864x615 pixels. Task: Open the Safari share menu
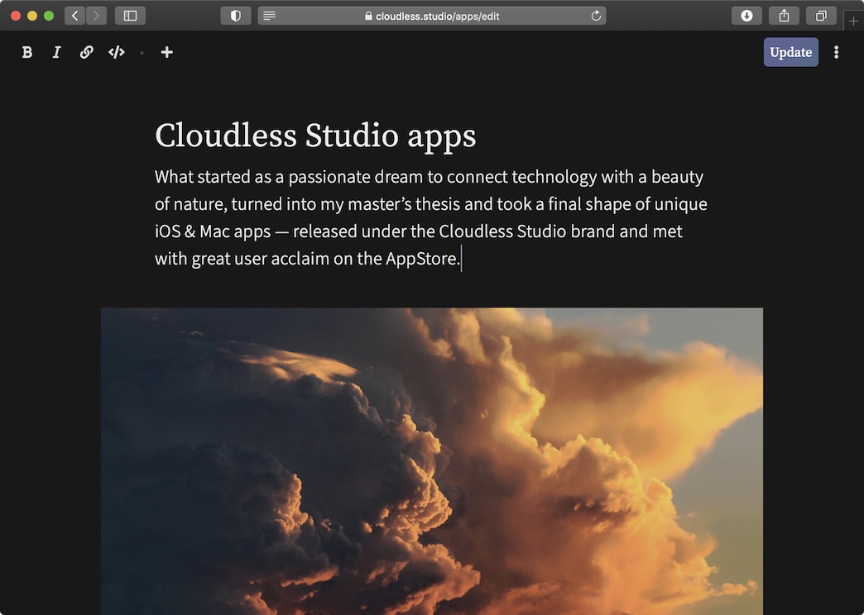point(784,16)
